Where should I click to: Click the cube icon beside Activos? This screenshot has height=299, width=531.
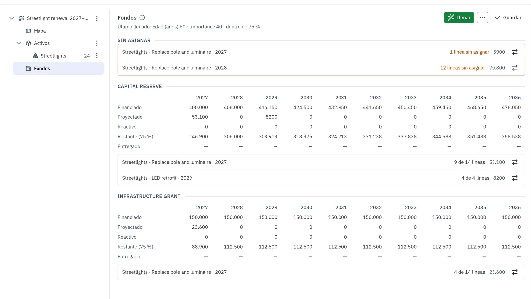(x=28, y=43)
